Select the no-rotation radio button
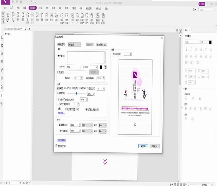Image resolution: width=217 pixels, height=186 pixels. 73,88
